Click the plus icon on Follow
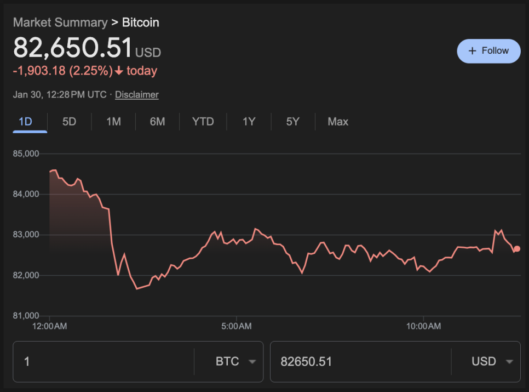Image resolution: width=529 pixels, height=392 pixels. tap(473, 51)
